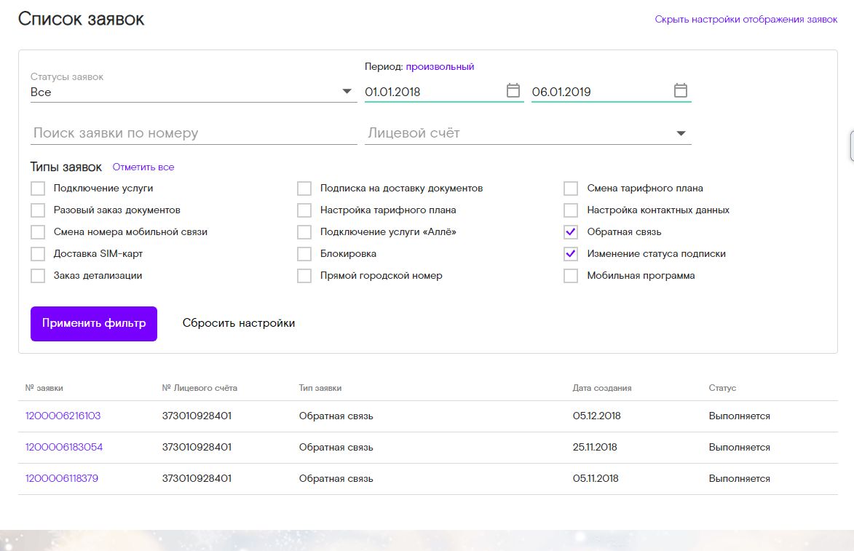Viewport: 854px width, 551px height.
Task: Check the Доставка SIM-карт option
Action: coord(38,254)
